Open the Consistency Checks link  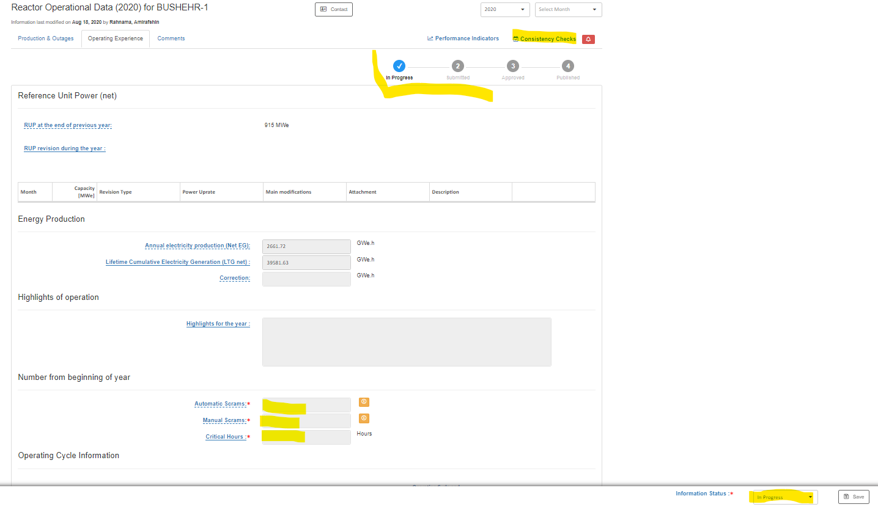[544, 39]
